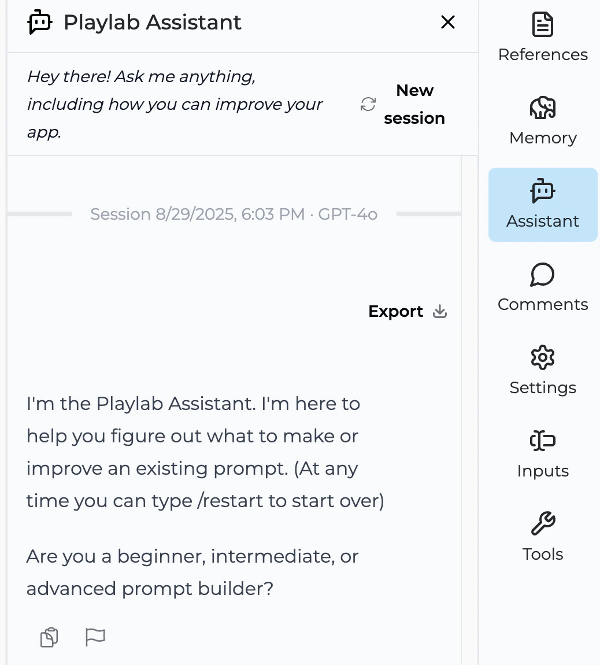Copy the assistant message
Viewport: 600px width, 665px height.
tap(49, 637)
